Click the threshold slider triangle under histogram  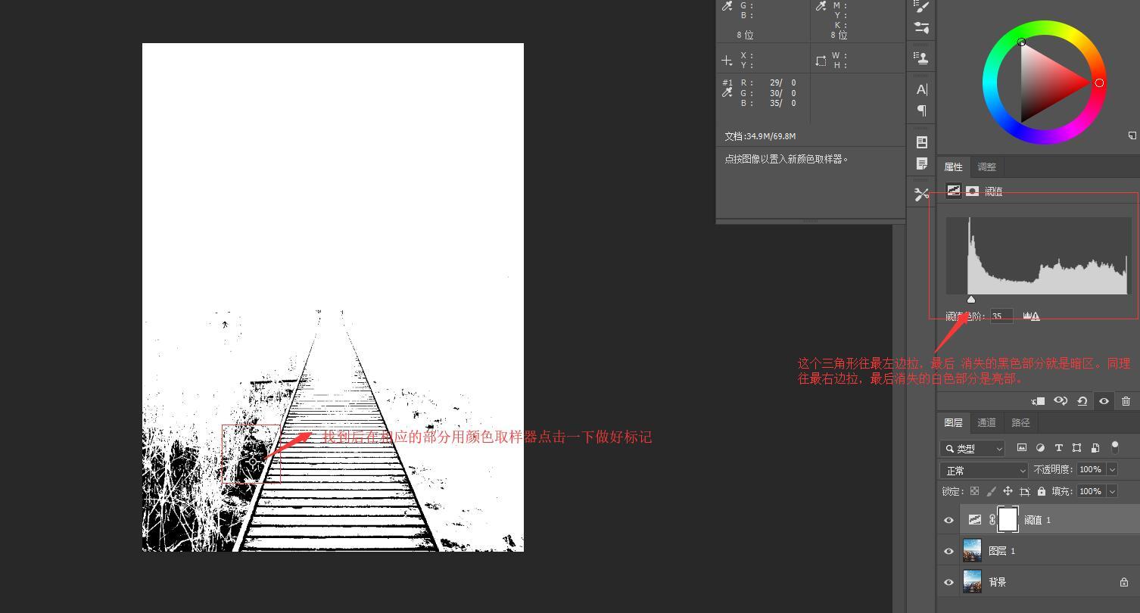coord(971,299)
